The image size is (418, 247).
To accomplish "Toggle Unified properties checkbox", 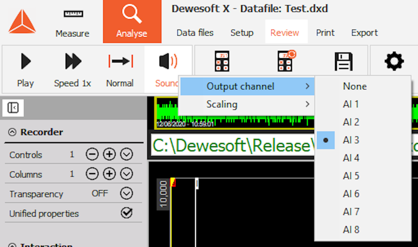I will 127,213.
